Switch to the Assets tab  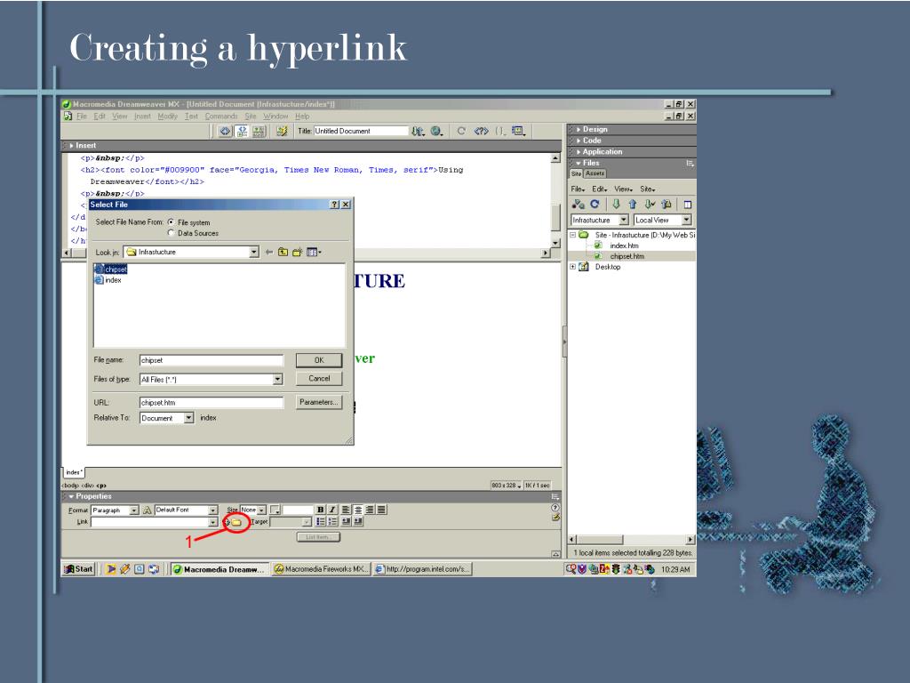tap(595, 173)
